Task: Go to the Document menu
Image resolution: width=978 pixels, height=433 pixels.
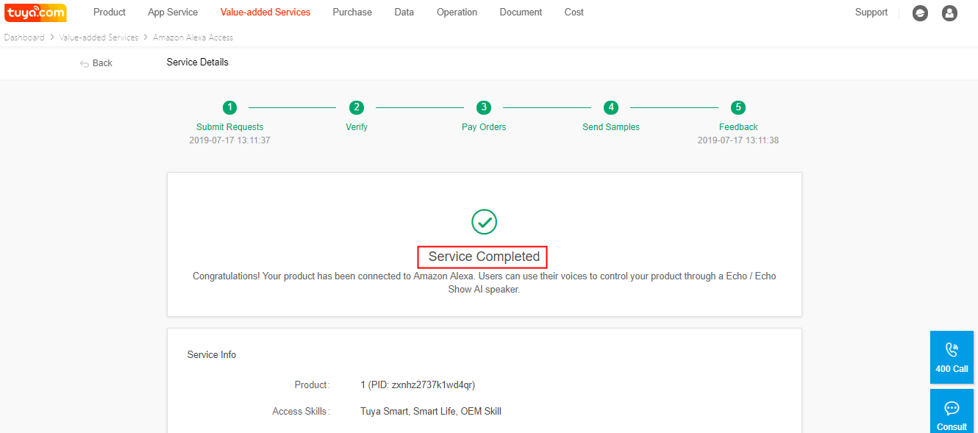Action: (521, 12)
